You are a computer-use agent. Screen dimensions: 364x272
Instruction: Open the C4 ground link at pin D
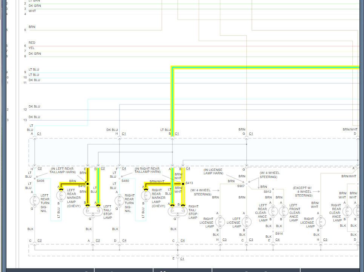[124, 240]
